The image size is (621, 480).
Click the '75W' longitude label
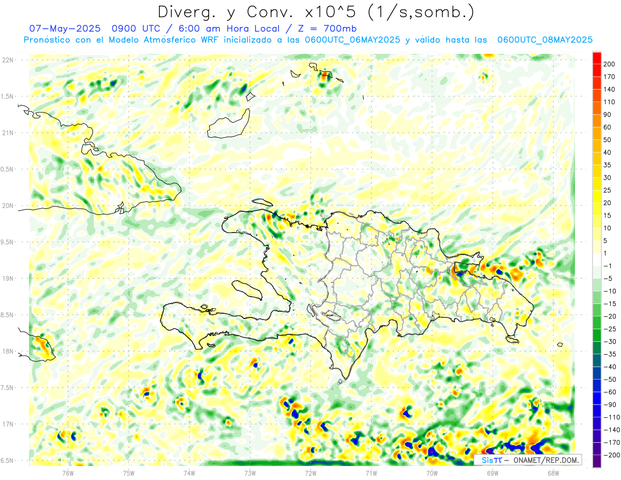tap(129, 473)
